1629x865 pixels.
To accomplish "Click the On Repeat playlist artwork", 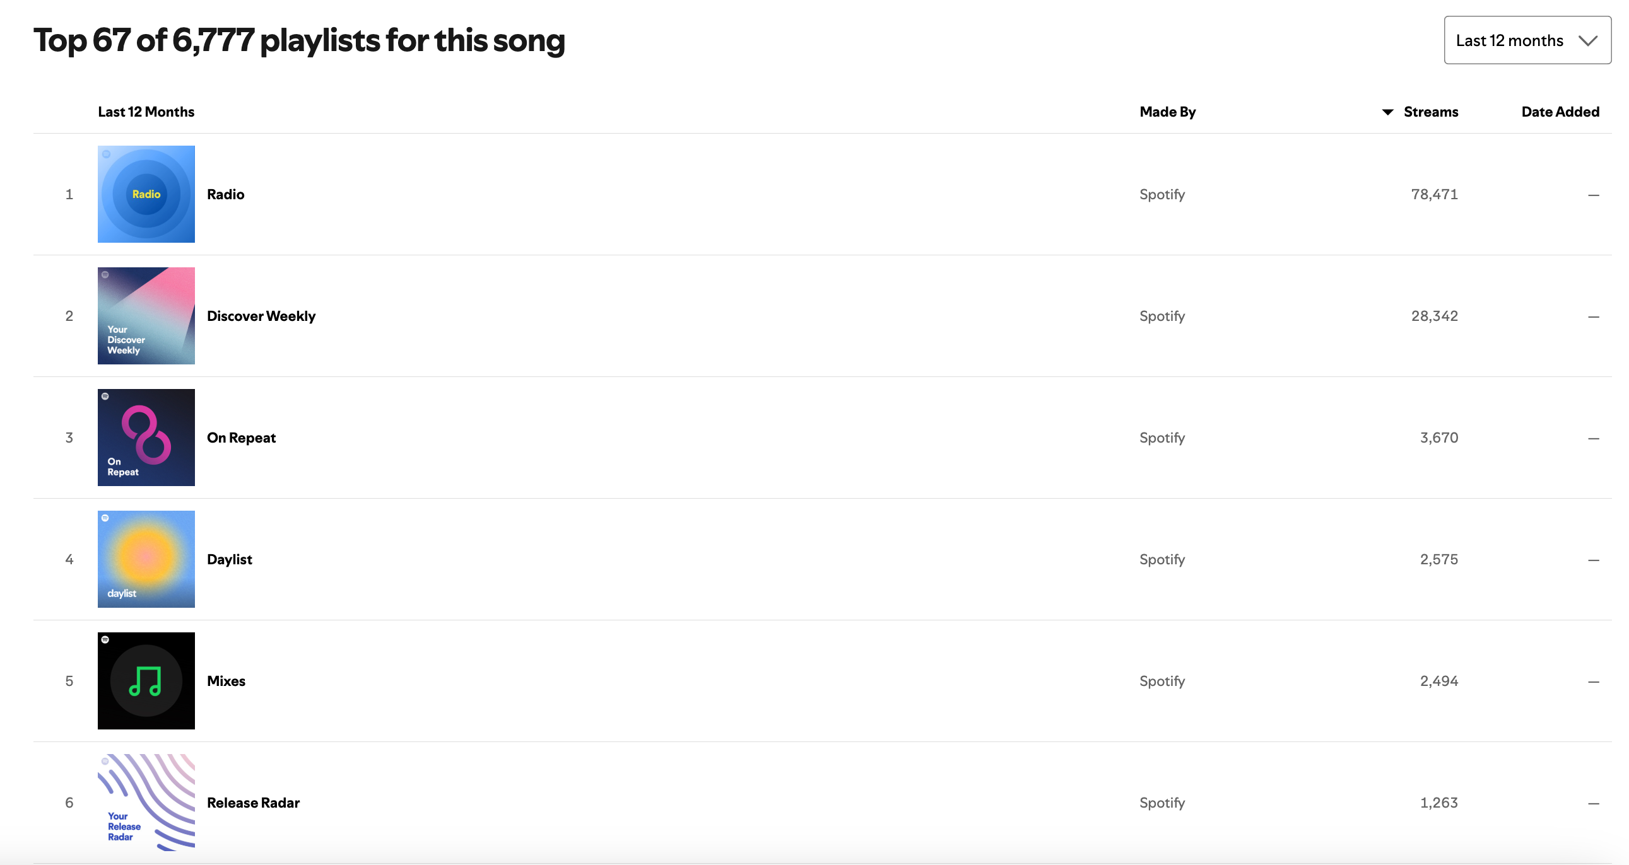I will [x=146, y=438].
